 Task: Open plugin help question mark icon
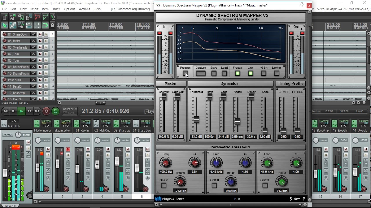(x=304, y=199)
